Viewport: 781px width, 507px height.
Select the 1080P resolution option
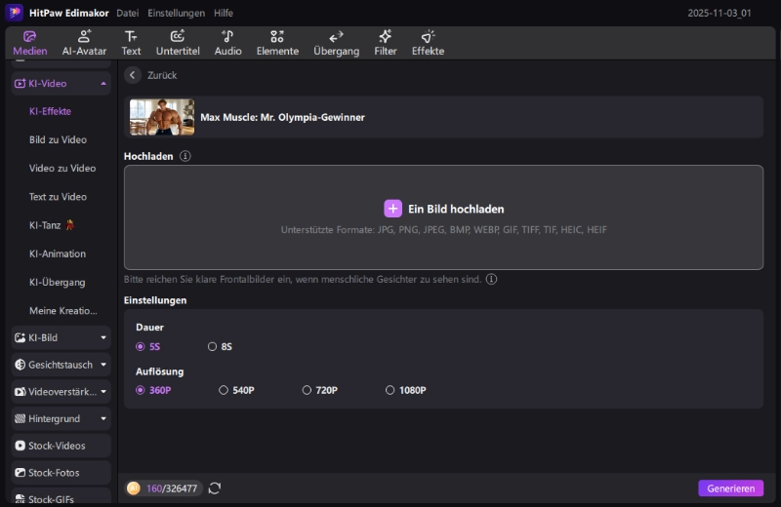pyautogui.click(x=390, y=390)
